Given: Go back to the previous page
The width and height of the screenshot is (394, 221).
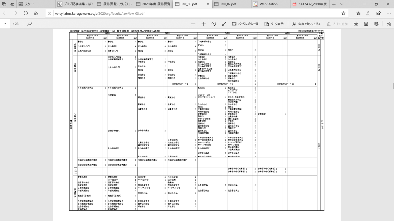Looking at the screenshot, I should pyautogui.click(x=5, y=13).
